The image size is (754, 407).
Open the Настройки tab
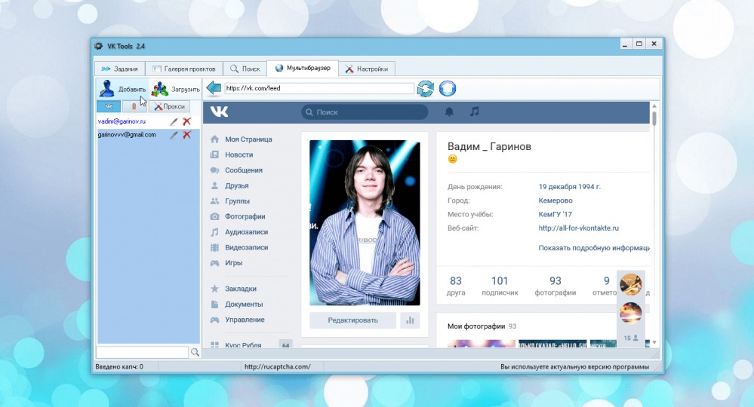[367, 69]
